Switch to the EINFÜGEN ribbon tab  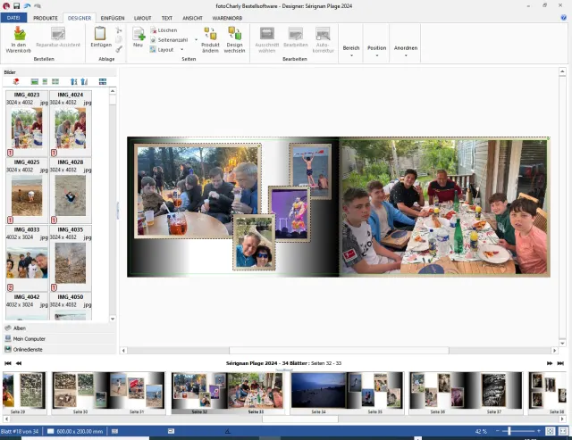113,17
